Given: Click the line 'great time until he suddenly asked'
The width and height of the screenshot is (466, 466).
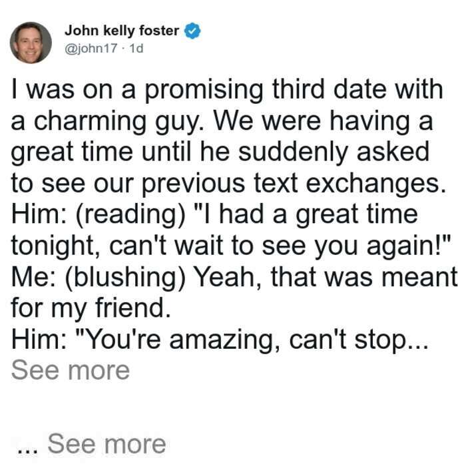Looking at the screenshot, I should pos(220,152).
